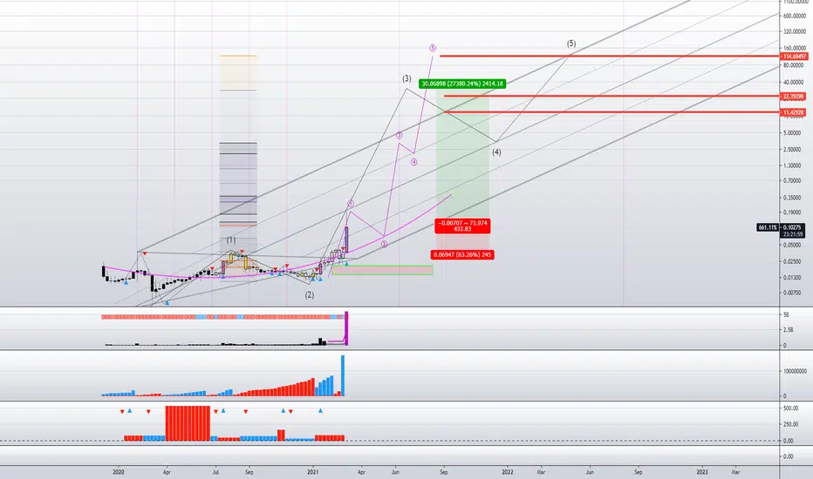This screenshot has width=813, height=479.
Task: Click the red 0.06947 (63.26%) 245 label
Action: [462, 255]
